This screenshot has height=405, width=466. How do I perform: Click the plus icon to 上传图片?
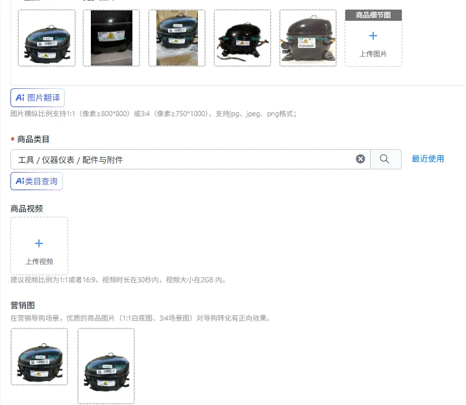pos(373,36)
